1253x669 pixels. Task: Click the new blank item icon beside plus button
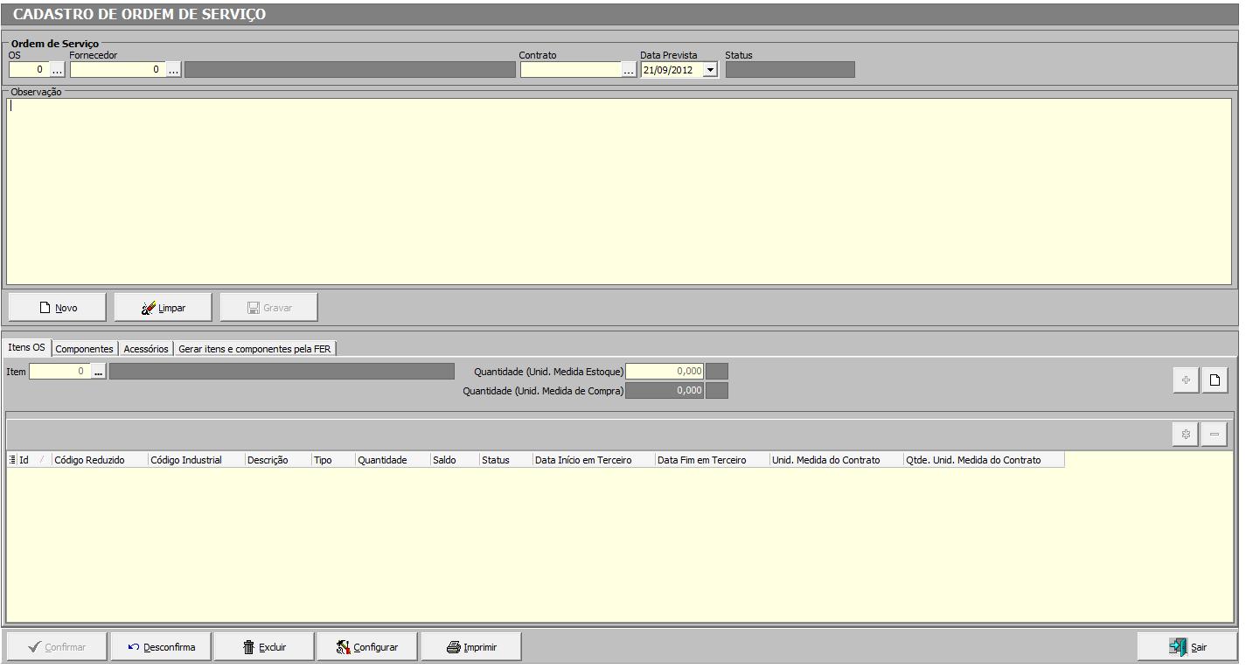pyautogui.click(x=1215, y=380)
